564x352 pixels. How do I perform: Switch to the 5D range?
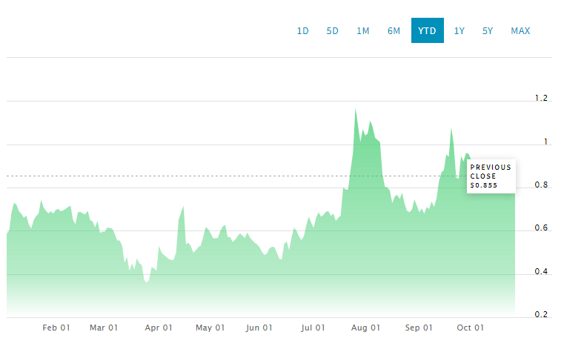tap(332, 30)
